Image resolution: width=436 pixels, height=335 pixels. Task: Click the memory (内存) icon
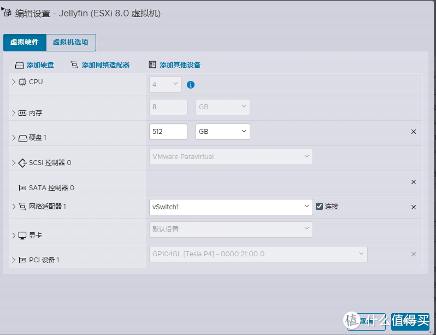(x=22, y=113)
